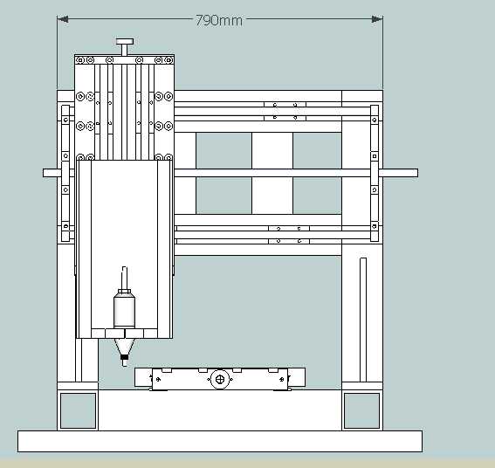Click the 790mm dimension label
The width and height of the screenshot is (495, 468).
click(x=219, y=21)
